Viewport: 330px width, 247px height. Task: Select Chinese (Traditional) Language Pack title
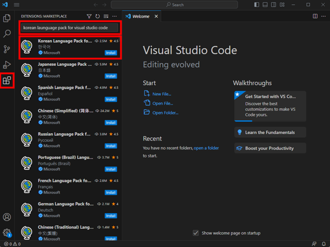pos(66,227)
